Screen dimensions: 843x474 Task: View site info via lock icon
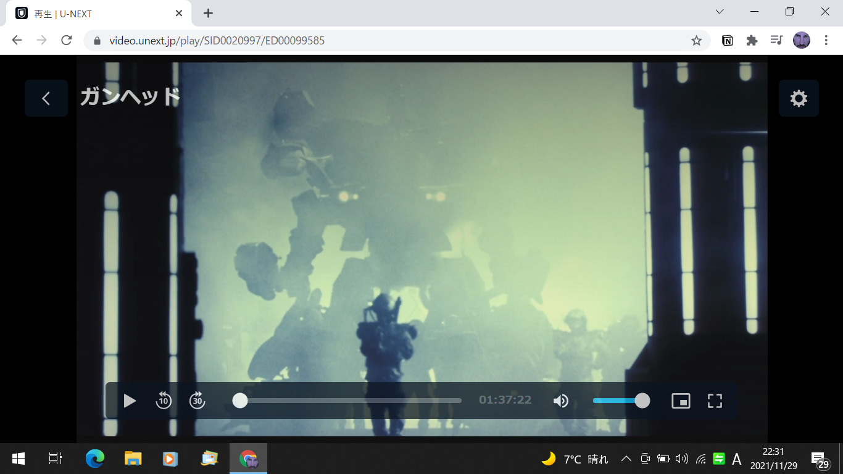(97, 41)
